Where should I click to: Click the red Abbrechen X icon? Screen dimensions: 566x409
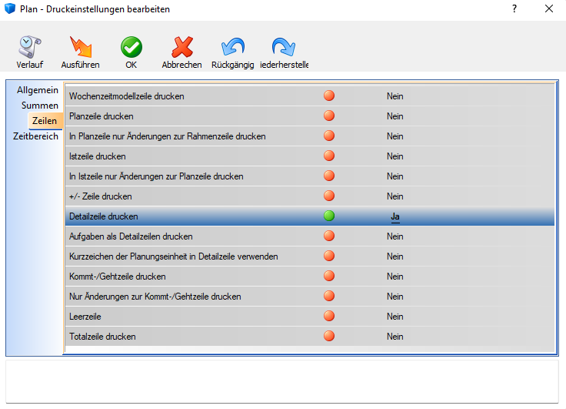pos(181,47)
